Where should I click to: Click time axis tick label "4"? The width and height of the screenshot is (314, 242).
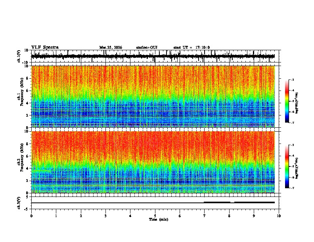(x=130, y=216)
